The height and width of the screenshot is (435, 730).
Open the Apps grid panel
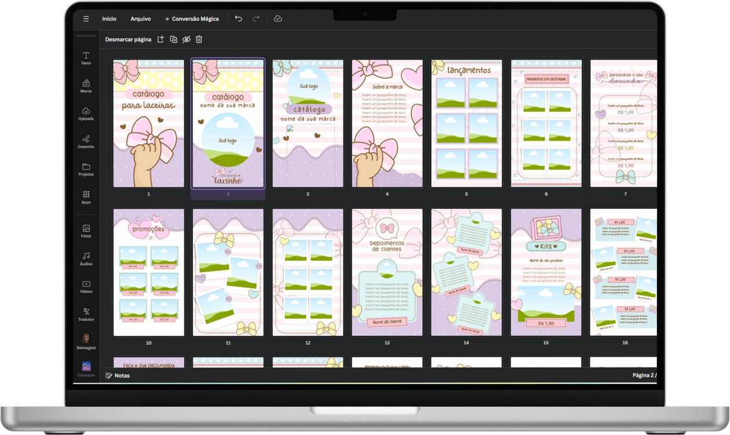(x=86, y=197)
